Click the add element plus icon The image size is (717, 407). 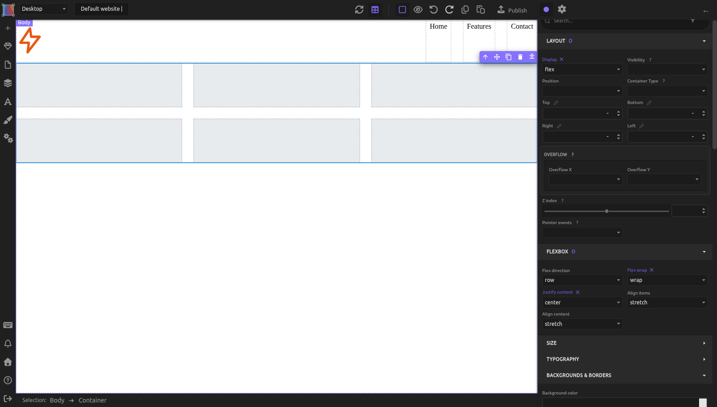click(x=8, y=28)
